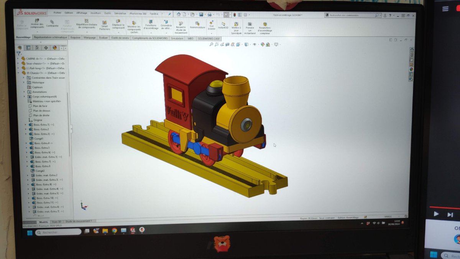460x259 pixels.
Task: Switch to the Esquisse tab
Action: (76, 38)
